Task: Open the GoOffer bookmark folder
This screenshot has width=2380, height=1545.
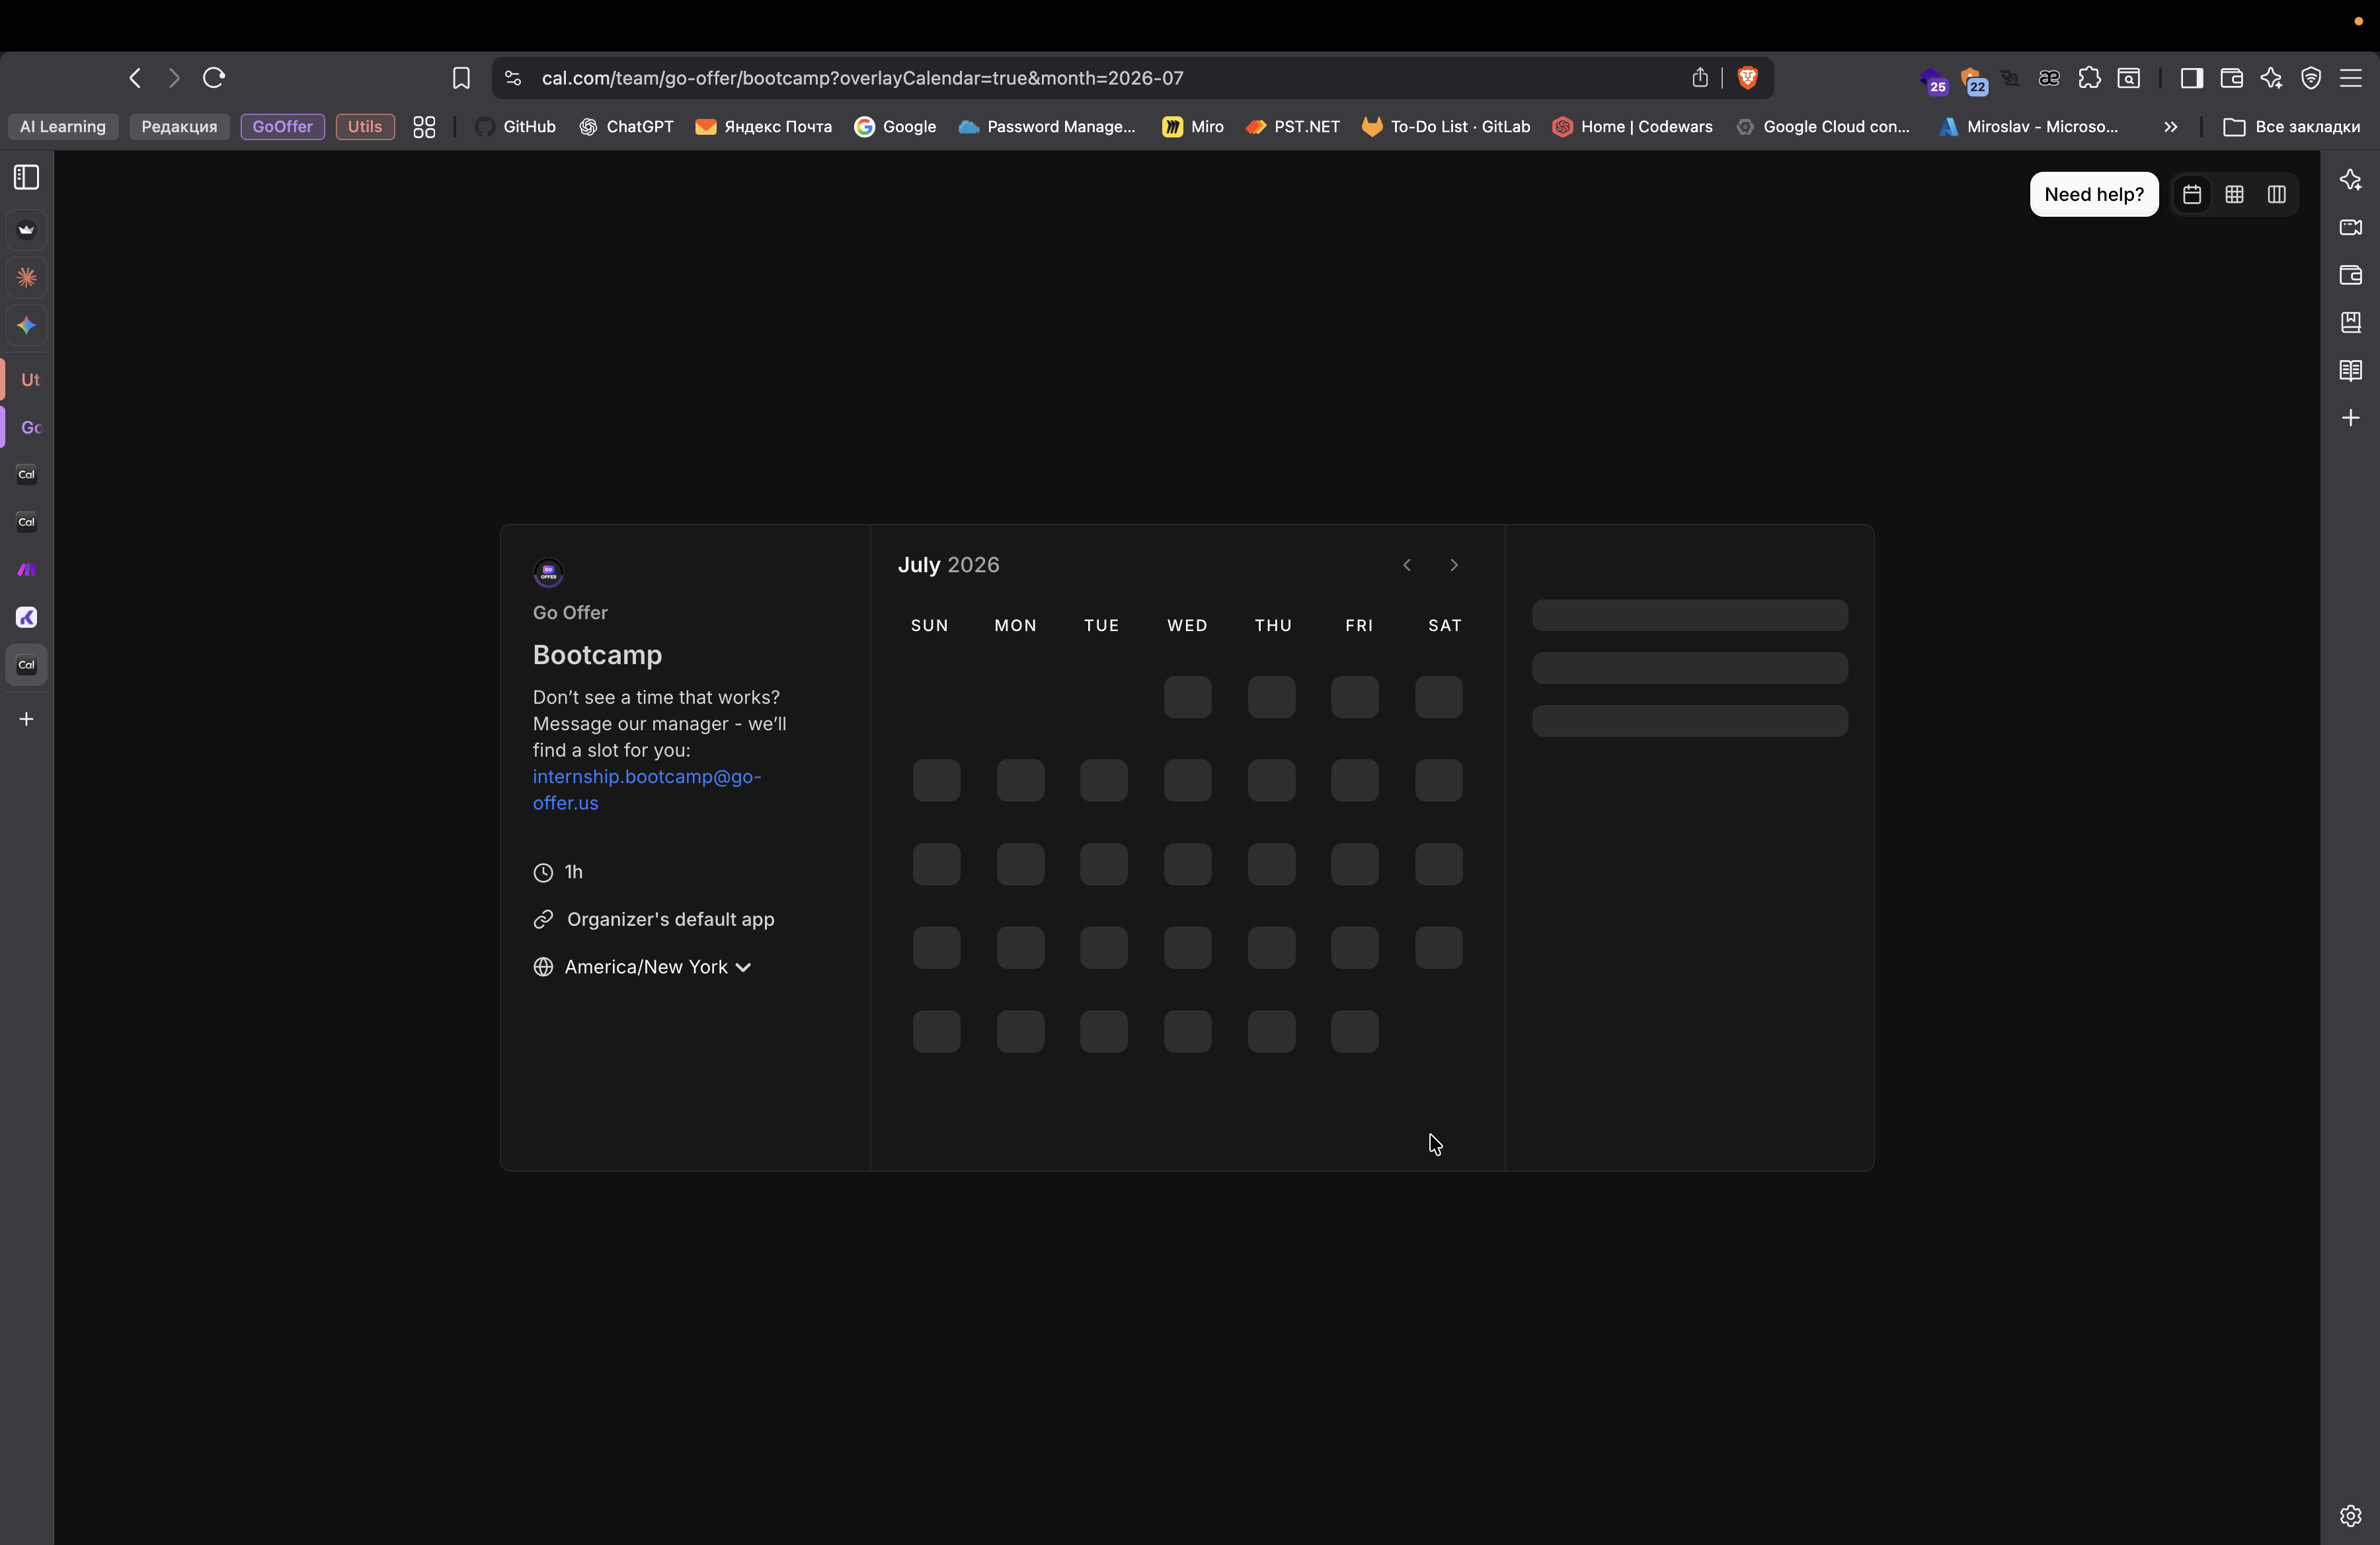Action: coord(282,127)
